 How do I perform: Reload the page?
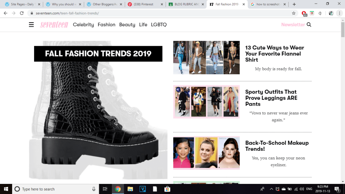click(22, 13)
